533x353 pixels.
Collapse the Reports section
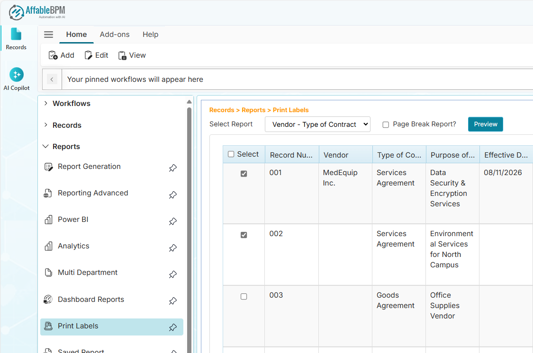click(x=45, y=146)
